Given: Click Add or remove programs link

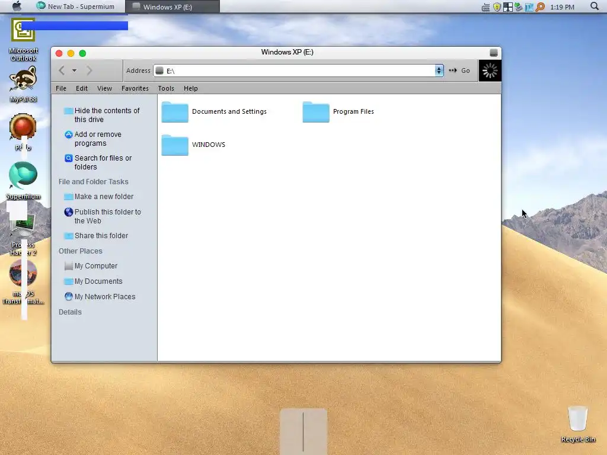Looking at the screenshot, I should click(x=98, y=139).
